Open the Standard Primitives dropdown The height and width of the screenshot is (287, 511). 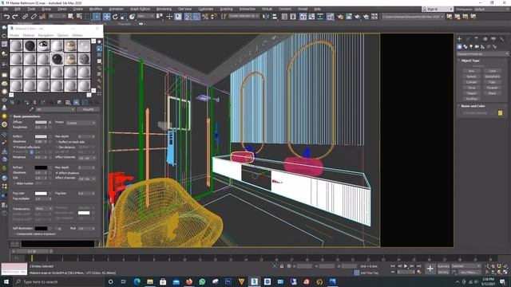pos(482,53)
